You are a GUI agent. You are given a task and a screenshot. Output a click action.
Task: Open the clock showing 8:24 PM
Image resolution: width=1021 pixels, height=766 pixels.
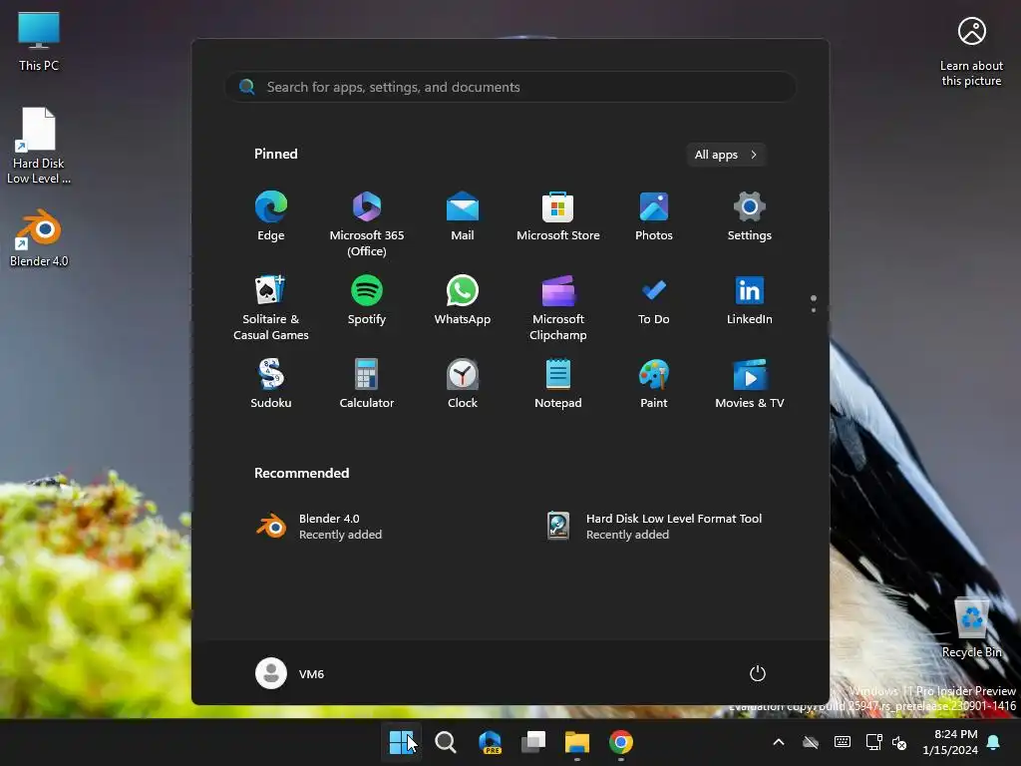950,742
